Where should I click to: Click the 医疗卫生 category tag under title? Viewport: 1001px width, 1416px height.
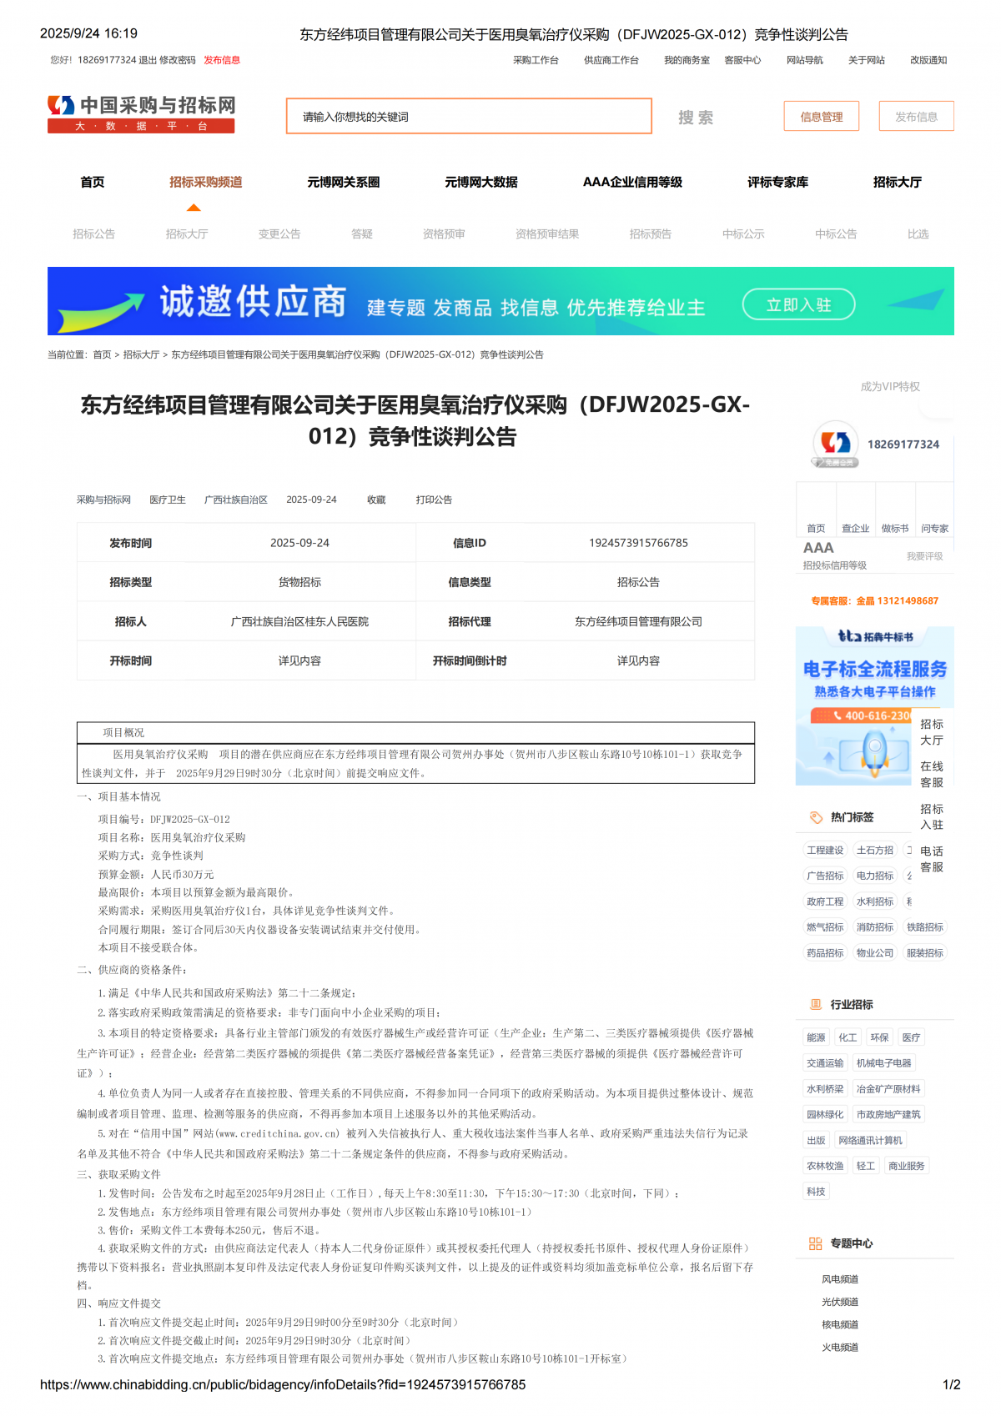coord(168,500)
